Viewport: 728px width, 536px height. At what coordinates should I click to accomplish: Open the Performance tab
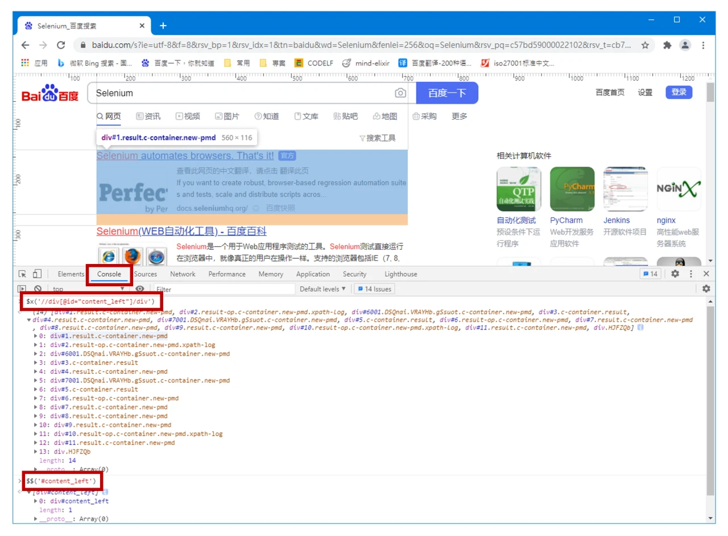tap(227, 274)
